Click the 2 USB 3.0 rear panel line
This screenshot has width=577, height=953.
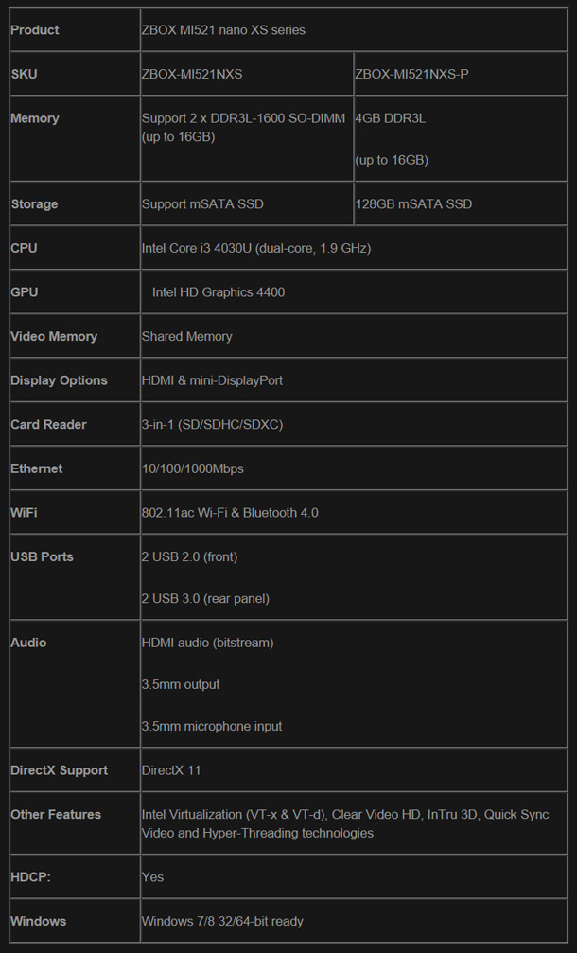(205, 599)
